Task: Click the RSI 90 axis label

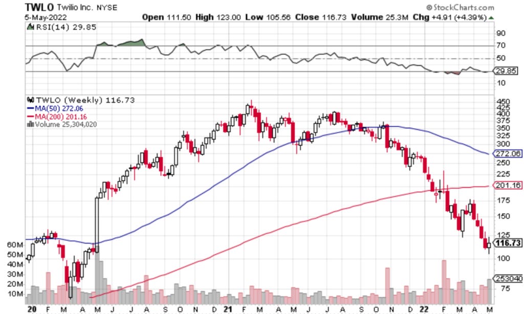Action: click(500, 33)
